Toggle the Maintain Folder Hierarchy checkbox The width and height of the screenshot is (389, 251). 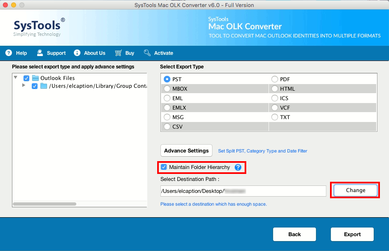[x=164, y=167]
